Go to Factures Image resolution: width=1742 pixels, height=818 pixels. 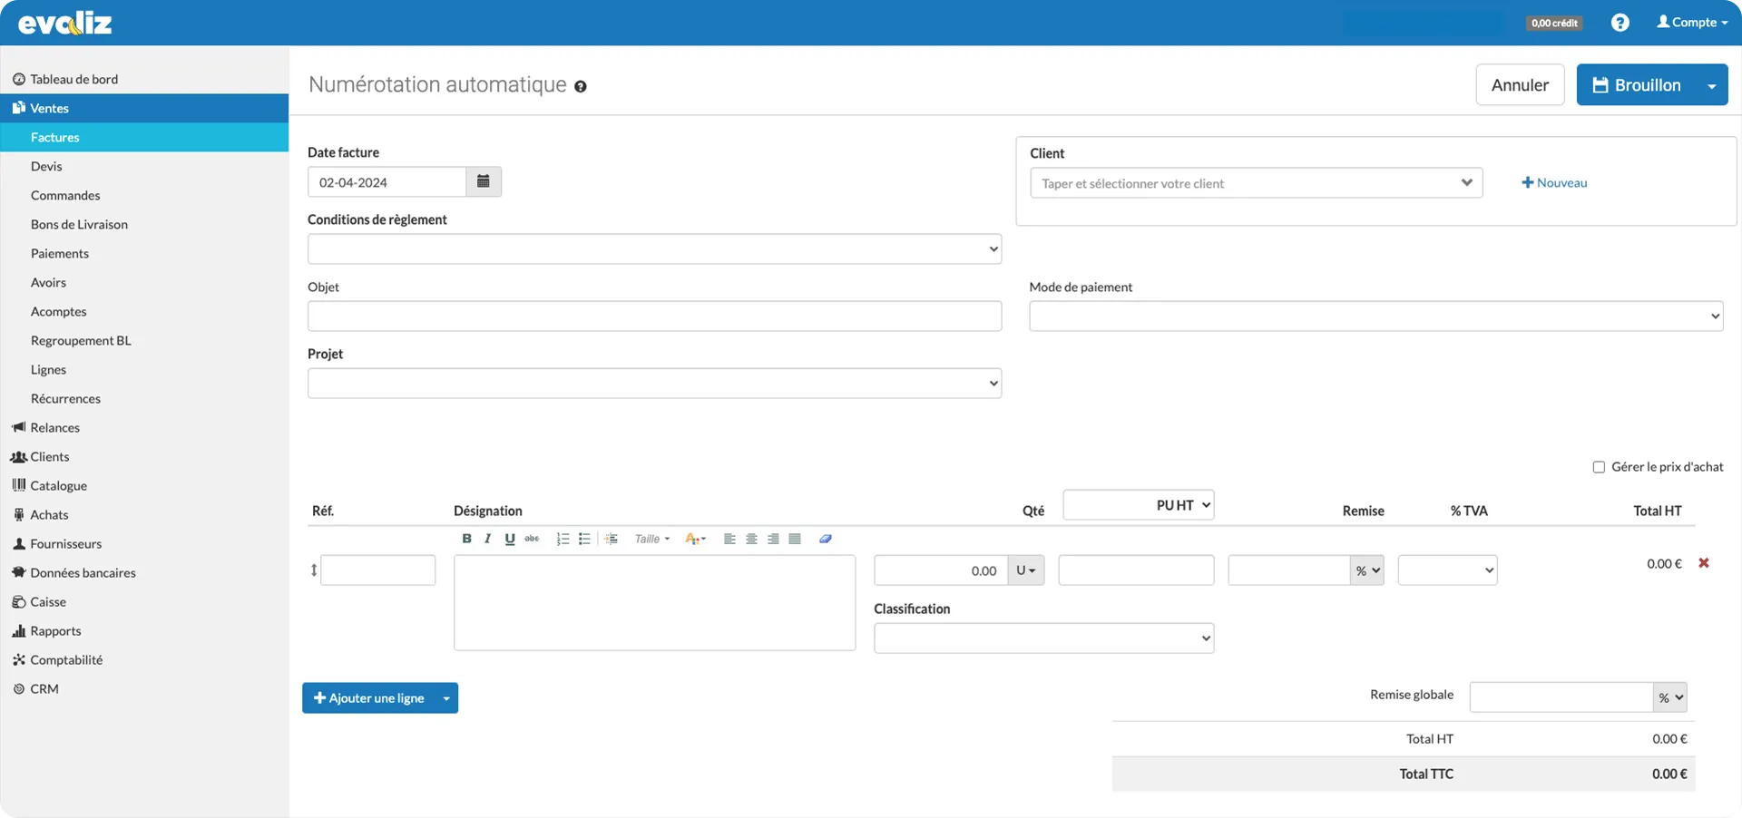coord(144,137)
